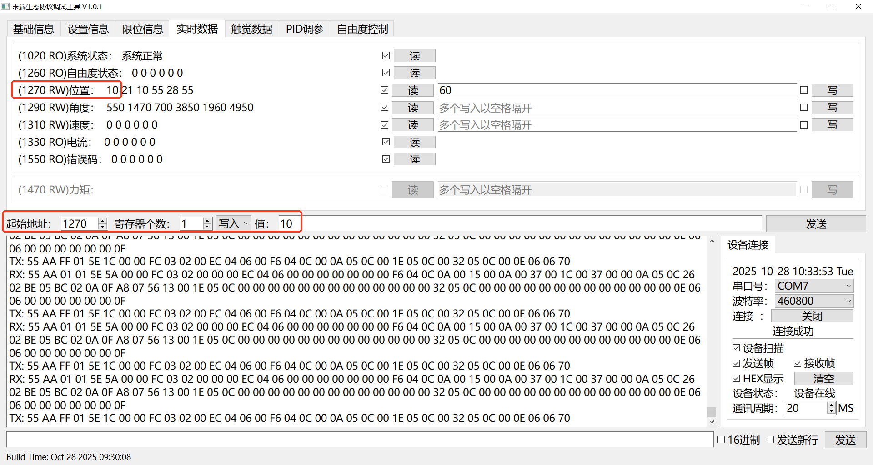This screenshot has width=873, height=465.
Task: Enable the write checkbox for 速度 row
Action: [804, 125]
